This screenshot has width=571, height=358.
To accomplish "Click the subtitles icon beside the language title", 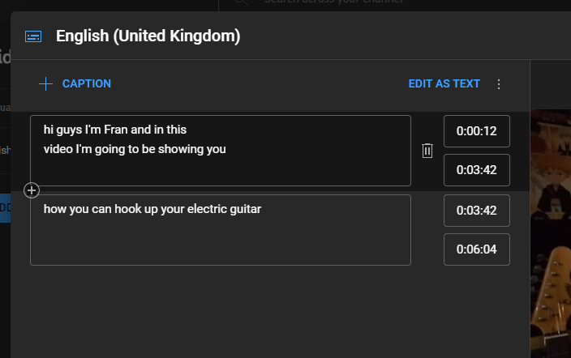I will coord(33,36).
